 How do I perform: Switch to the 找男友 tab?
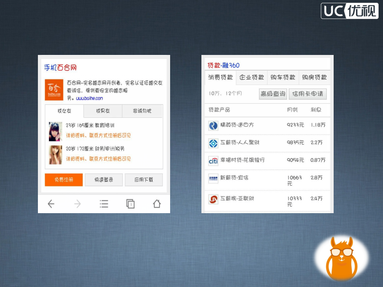coord(103,111)
